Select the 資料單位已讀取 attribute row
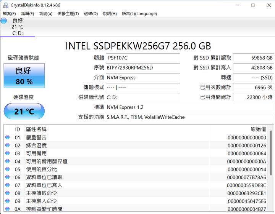The height and width of the screenshot is (214, 275). coord(136,177)
